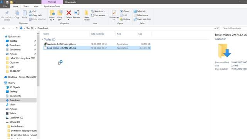The width and height of the screenshot is (247, 139).
Task: Switch to the Share ribbon tab
Action: point(26,6)
